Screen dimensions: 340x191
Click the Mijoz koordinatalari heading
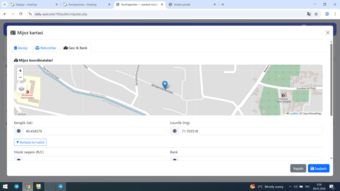[36, 60]
